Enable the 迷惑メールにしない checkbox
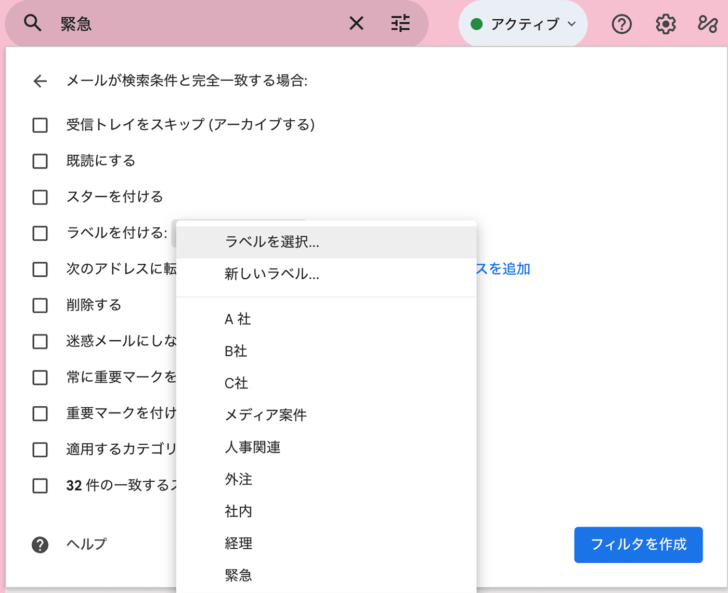This screenshot has height=593, width=728. click(x=40, y=341)
